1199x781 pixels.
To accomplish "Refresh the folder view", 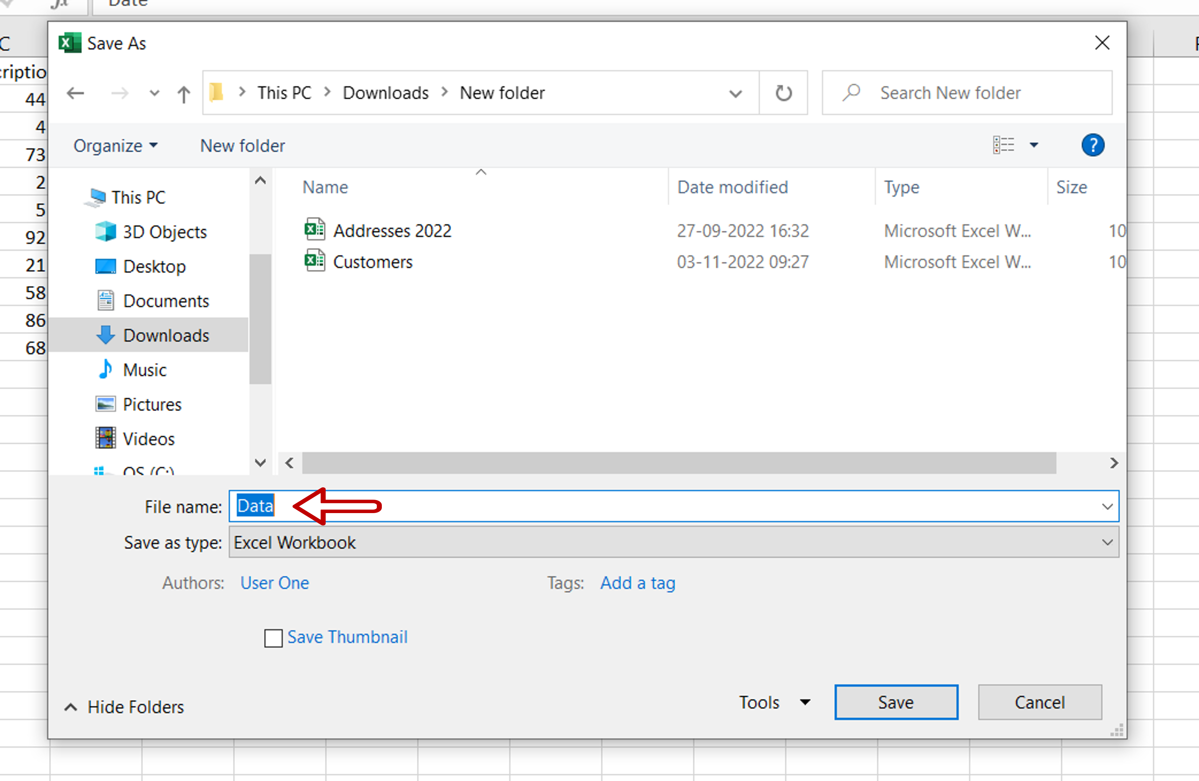I will coord(783,93).
